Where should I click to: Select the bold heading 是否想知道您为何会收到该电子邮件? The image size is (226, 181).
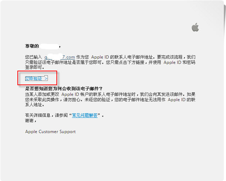(64, 88)
